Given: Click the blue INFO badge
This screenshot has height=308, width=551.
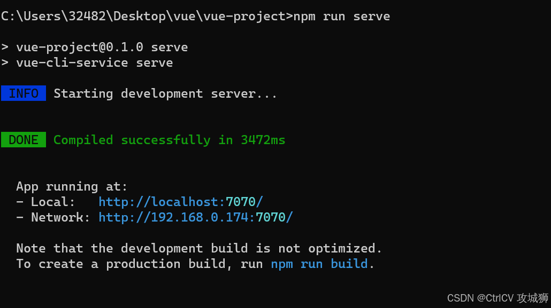Looking at the screenshot, I should (24, 93).
